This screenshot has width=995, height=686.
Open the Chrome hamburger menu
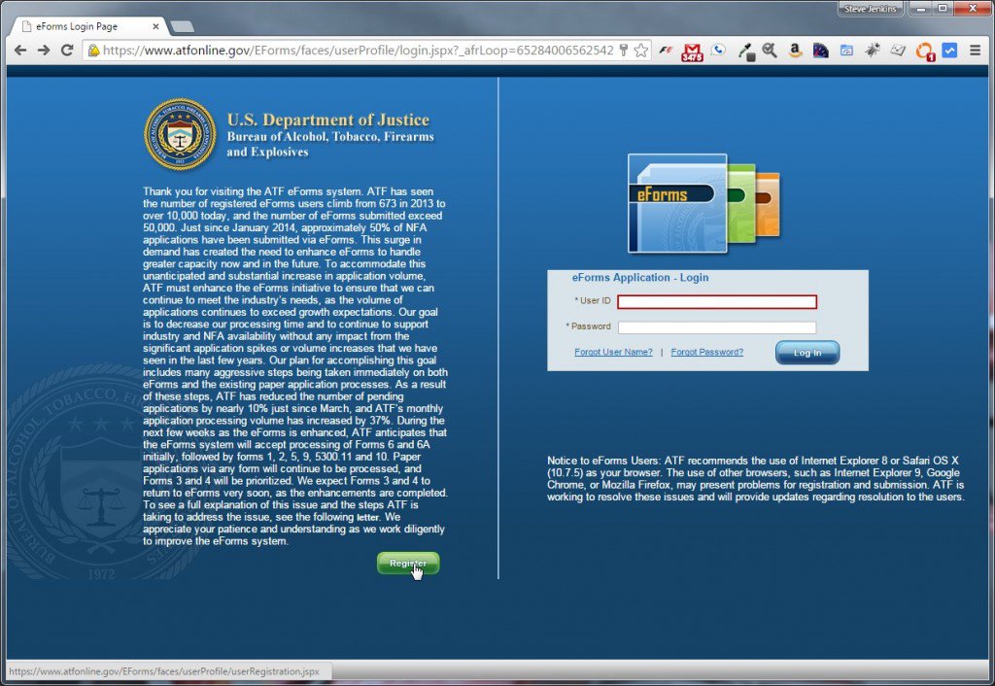(974, 51)
